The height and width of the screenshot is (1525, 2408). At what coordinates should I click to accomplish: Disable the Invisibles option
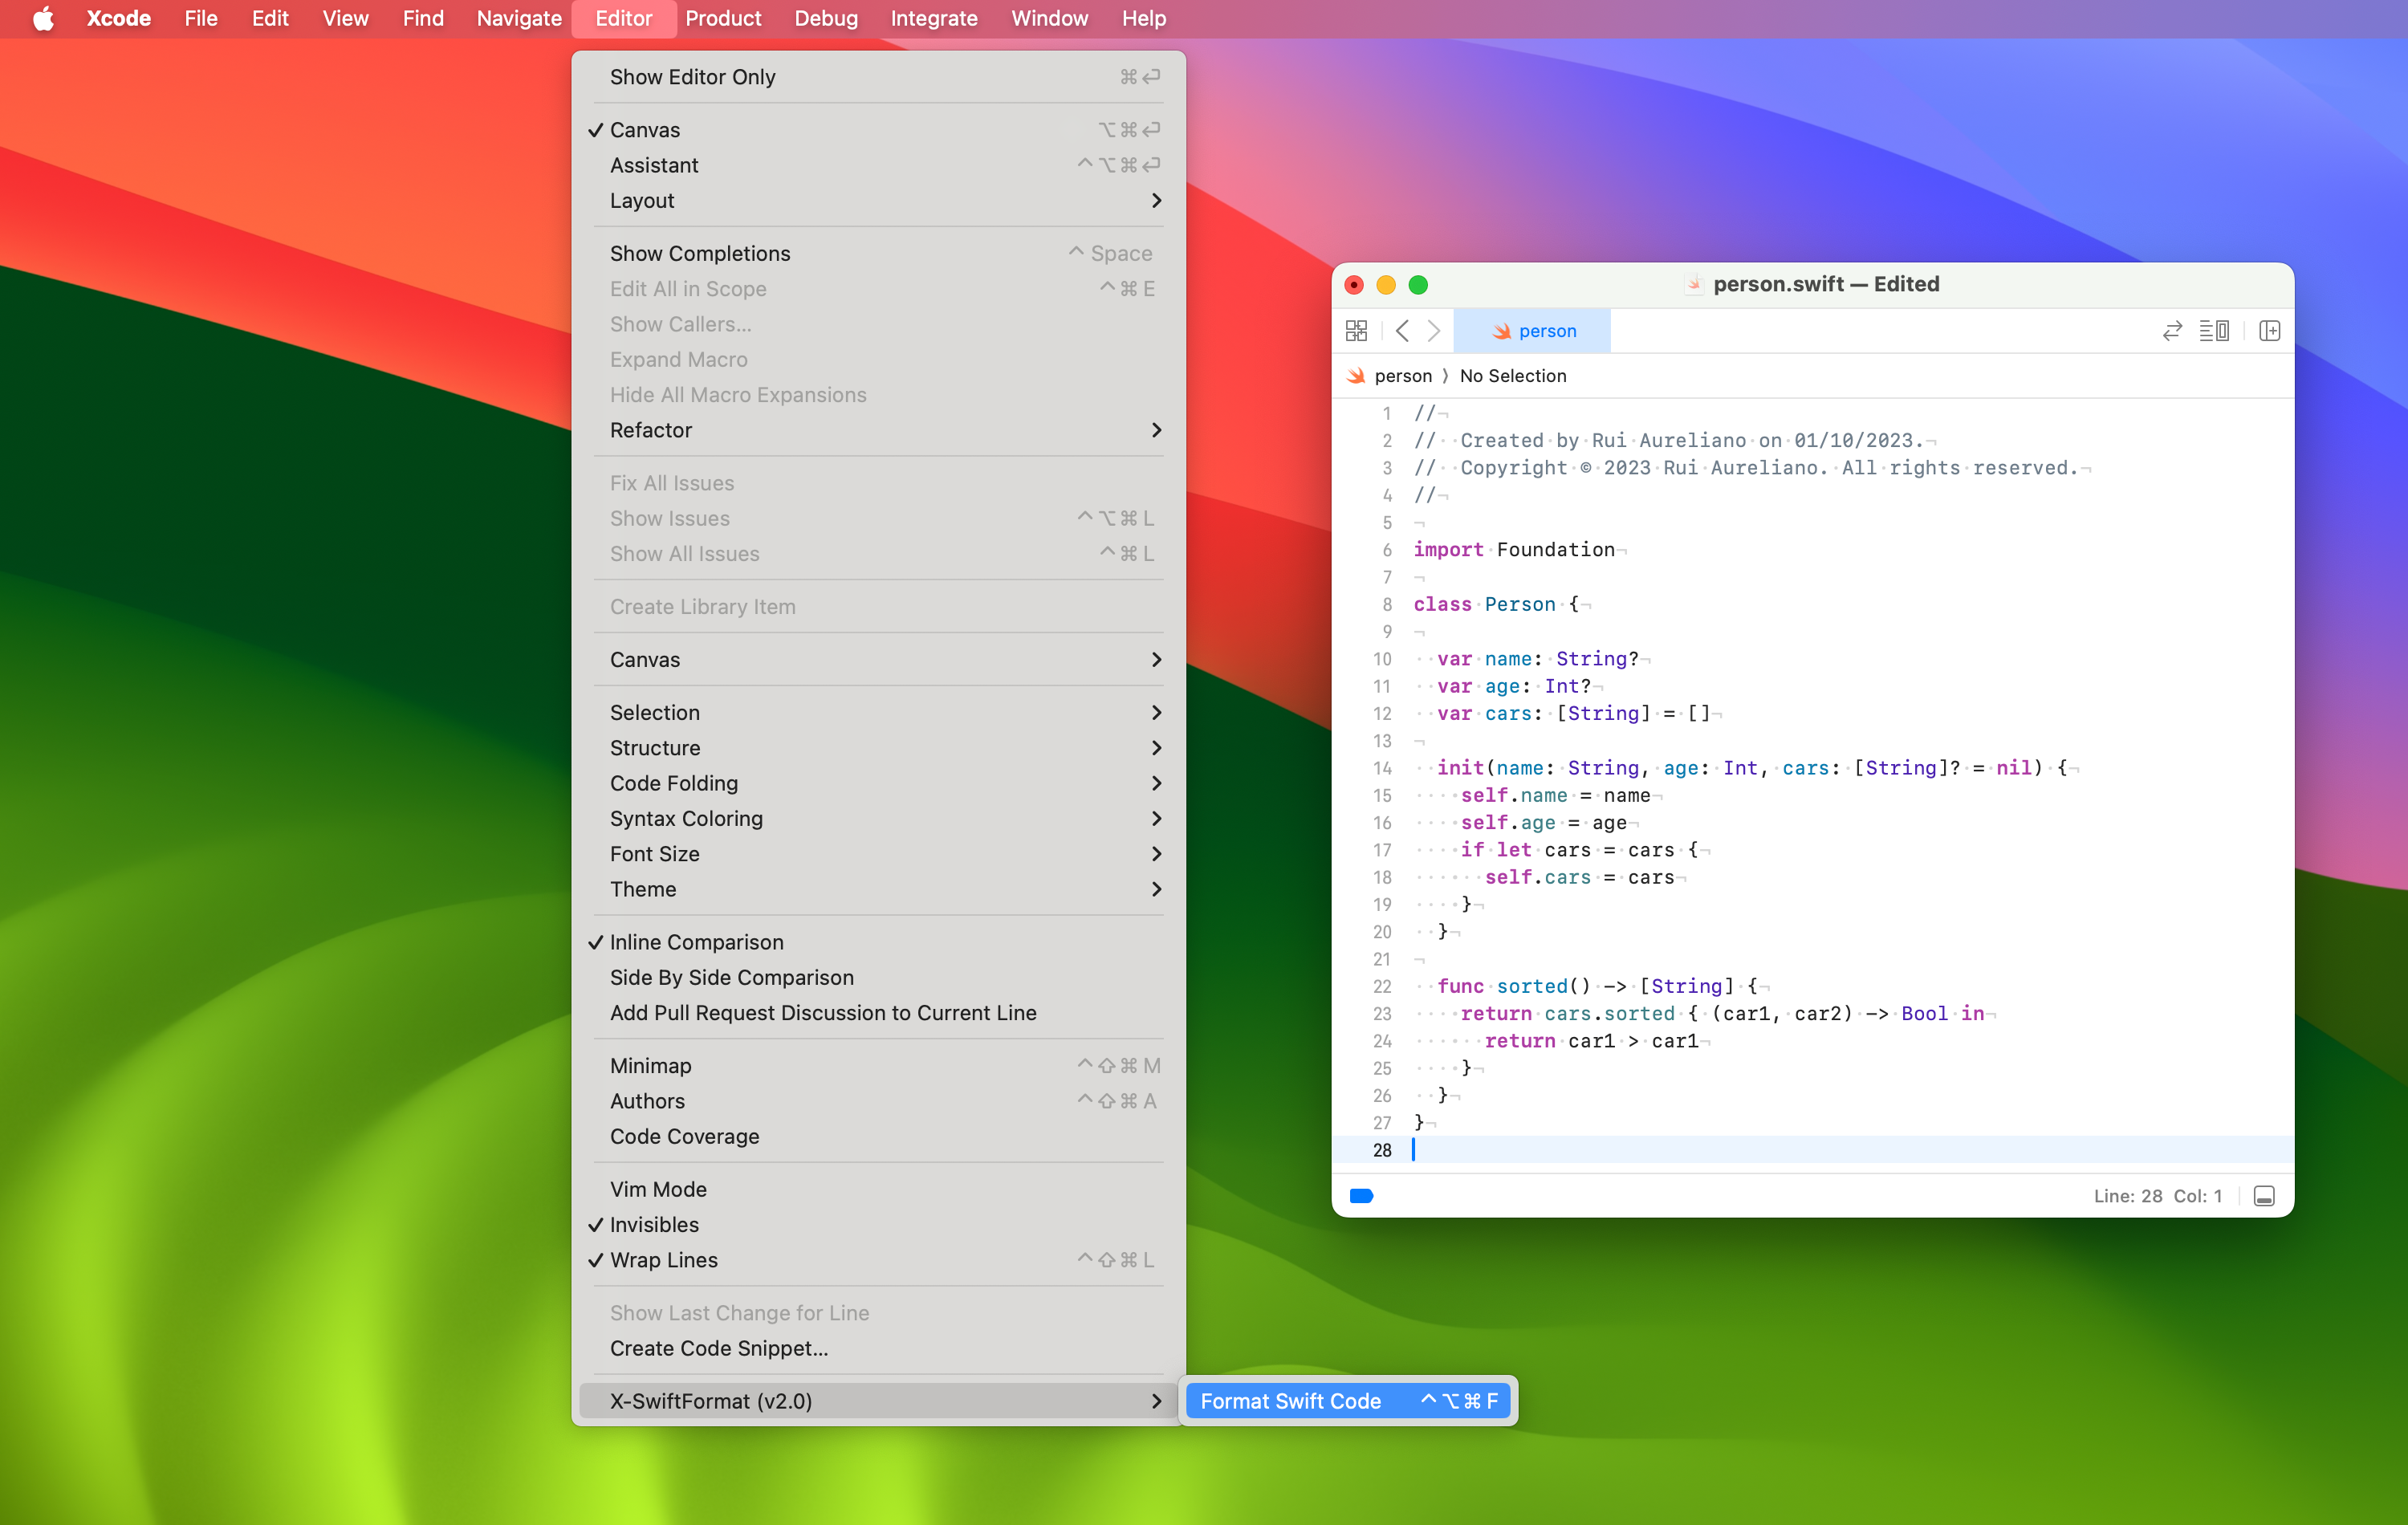pyautogui.click(x=654, y=1224)
